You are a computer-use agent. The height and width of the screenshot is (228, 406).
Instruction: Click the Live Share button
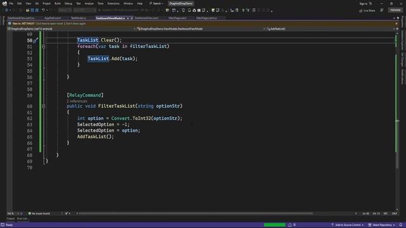click(367, 11)
